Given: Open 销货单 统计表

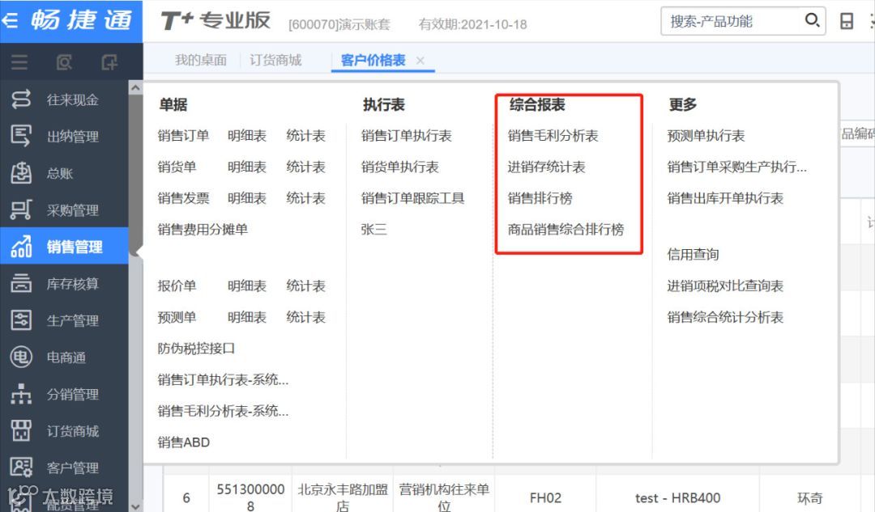Looking at the screenshot, I should point(305,167).
